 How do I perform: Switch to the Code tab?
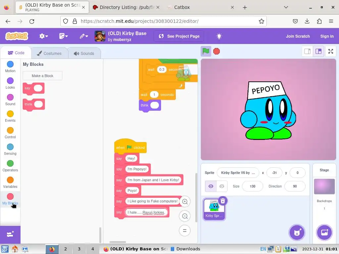[x=16, y=53]
